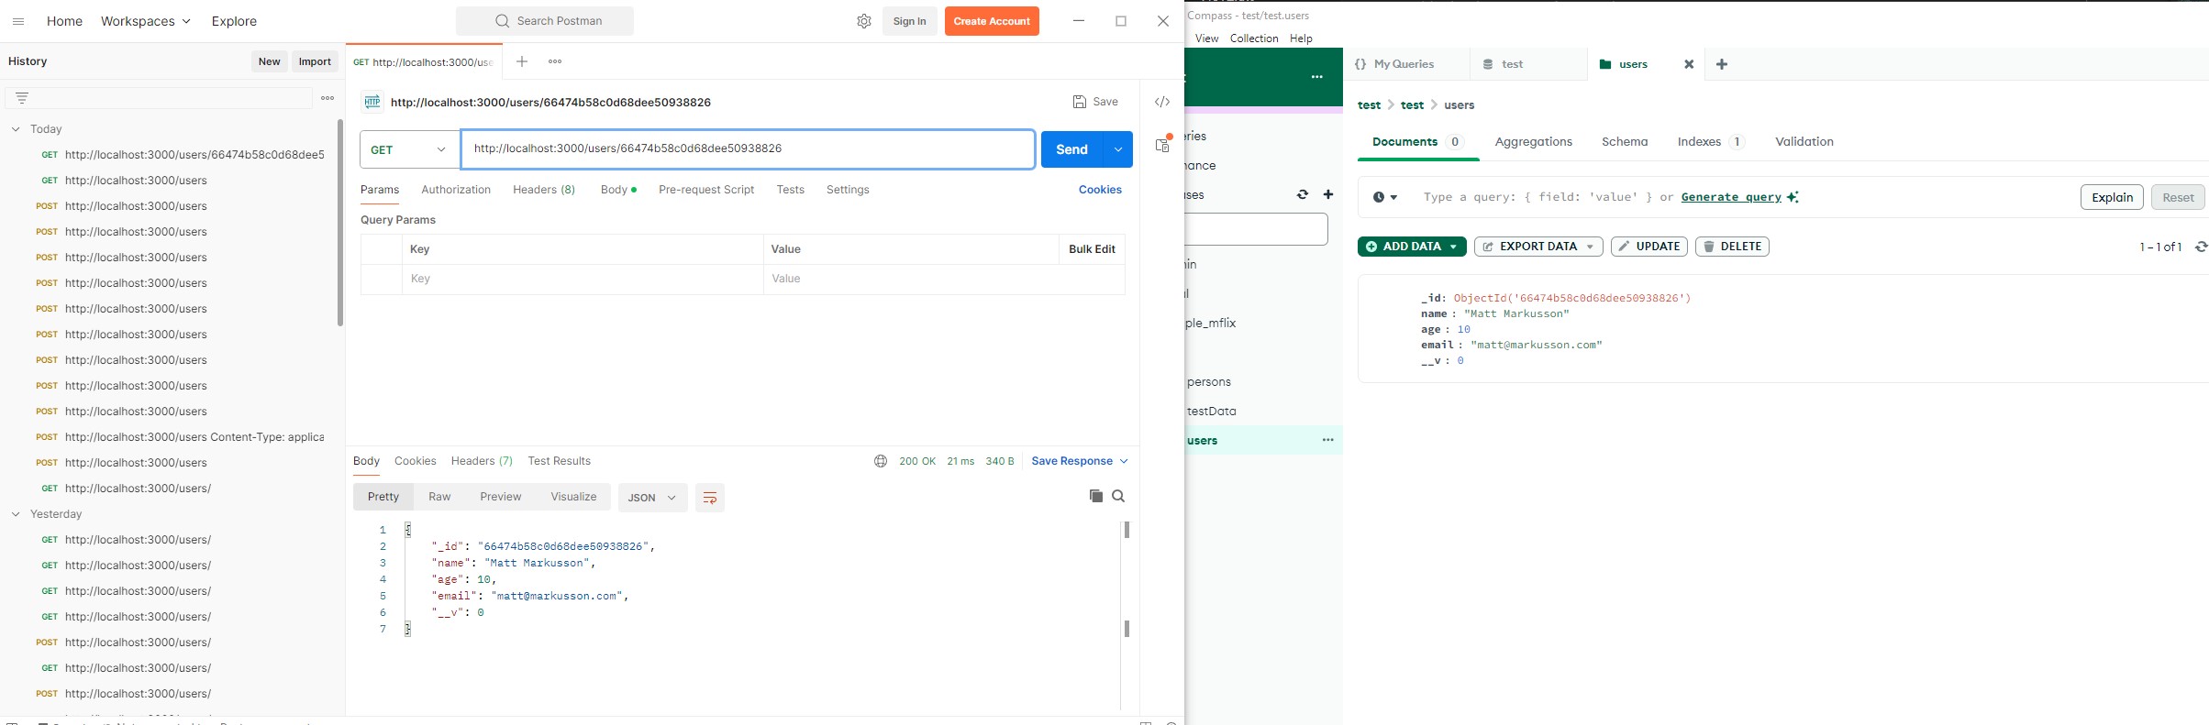Click Generate query link
The image size is (2209, 725).
[x=1730, y=197]
